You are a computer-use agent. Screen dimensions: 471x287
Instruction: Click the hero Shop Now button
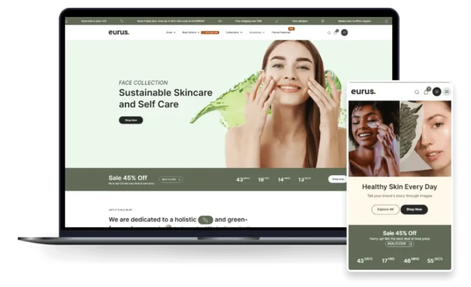click(131, 120)
